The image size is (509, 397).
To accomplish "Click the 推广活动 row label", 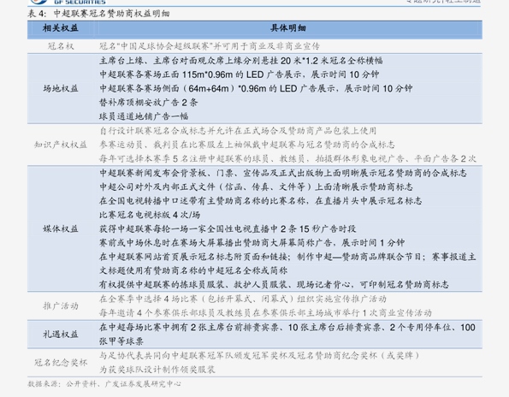I will tap(61, 305).
